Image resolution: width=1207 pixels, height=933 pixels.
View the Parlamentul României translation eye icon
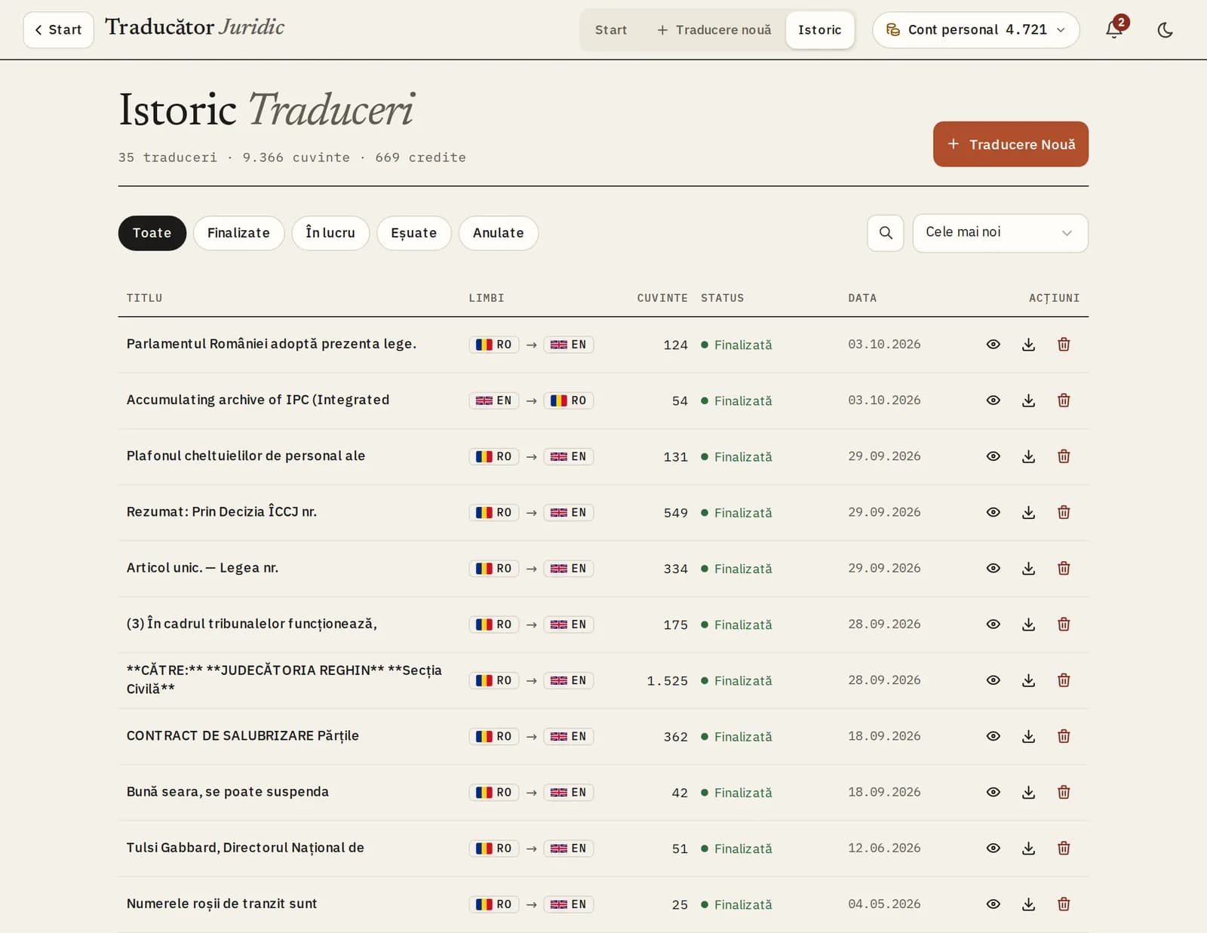(x=994, y=345)
